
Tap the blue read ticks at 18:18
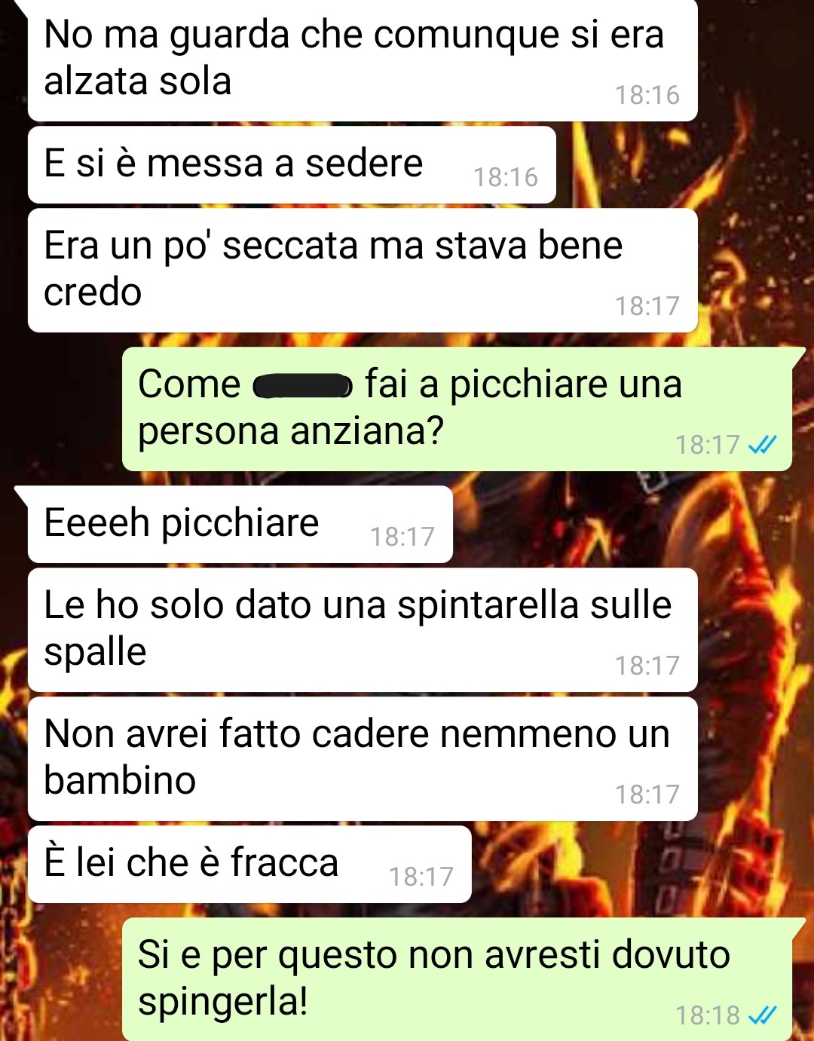pyautogui.click(x=762, y=1015)
